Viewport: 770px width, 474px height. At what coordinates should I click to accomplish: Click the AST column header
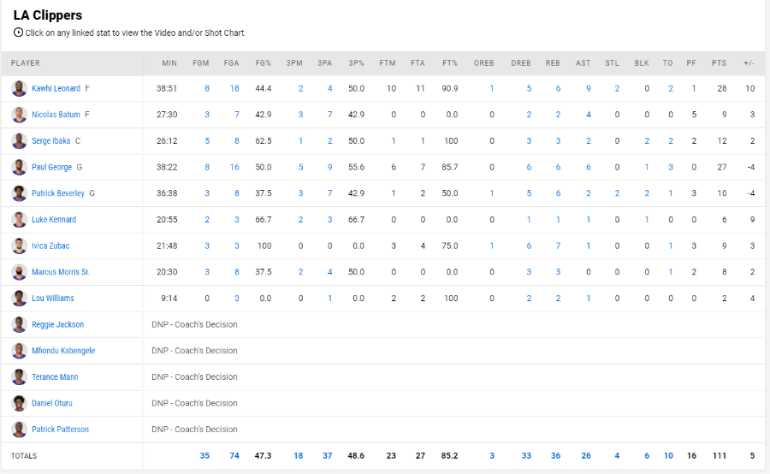pos(583,62)
